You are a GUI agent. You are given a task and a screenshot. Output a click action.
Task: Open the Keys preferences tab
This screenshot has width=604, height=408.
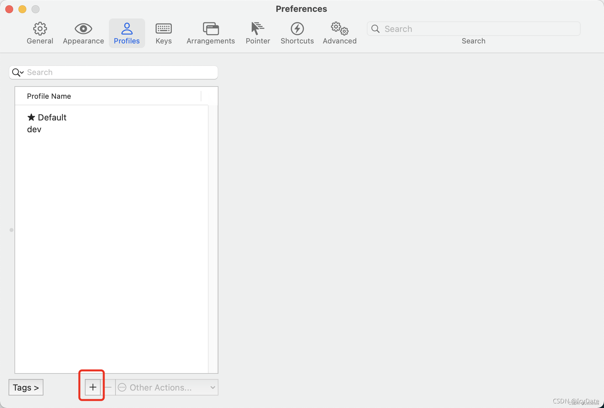coord(164,33)
